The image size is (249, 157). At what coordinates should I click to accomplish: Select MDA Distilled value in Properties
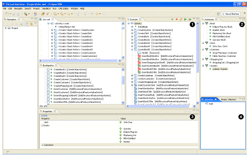[129, 138]
